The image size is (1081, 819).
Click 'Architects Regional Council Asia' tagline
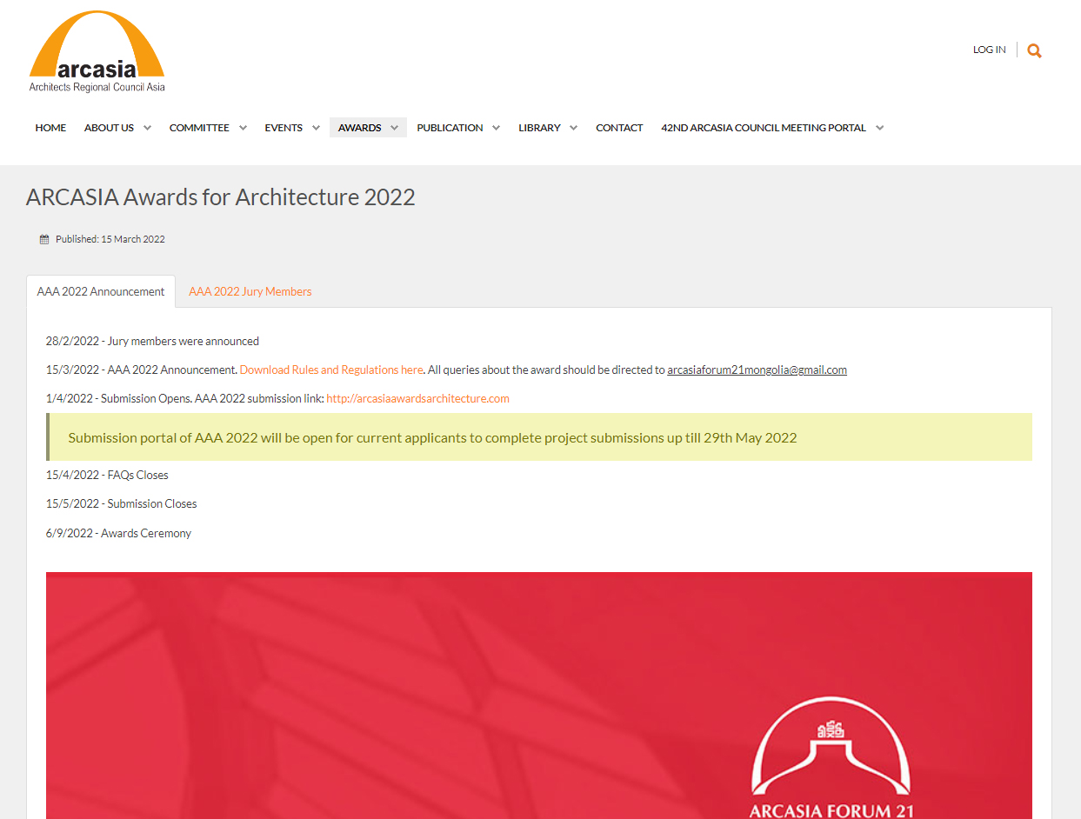[x=97, y=87]
